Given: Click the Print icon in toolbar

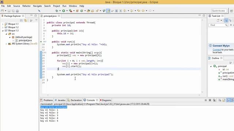Looking at the screenshot, I should 17,11.
